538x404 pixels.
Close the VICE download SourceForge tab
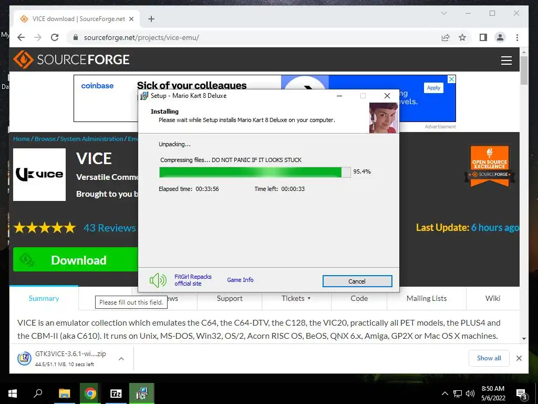[131, 19]
